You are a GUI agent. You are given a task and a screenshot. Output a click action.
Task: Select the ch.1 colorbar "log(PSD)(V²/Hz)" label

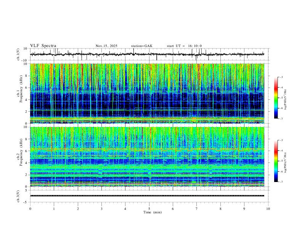click(x=286, y=100)
